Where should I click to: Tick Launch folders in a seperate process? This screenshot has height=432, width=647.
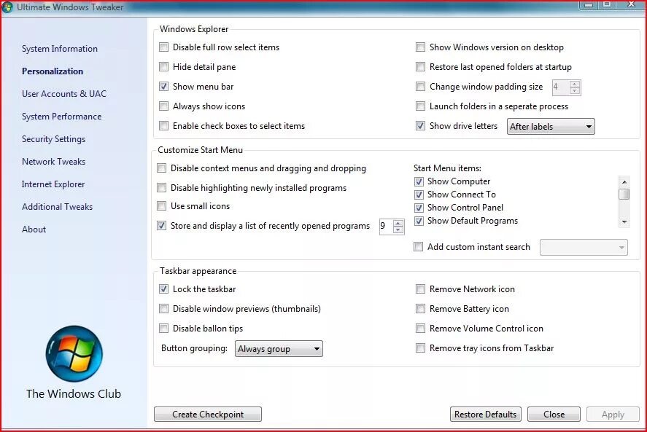coord(420,106)
